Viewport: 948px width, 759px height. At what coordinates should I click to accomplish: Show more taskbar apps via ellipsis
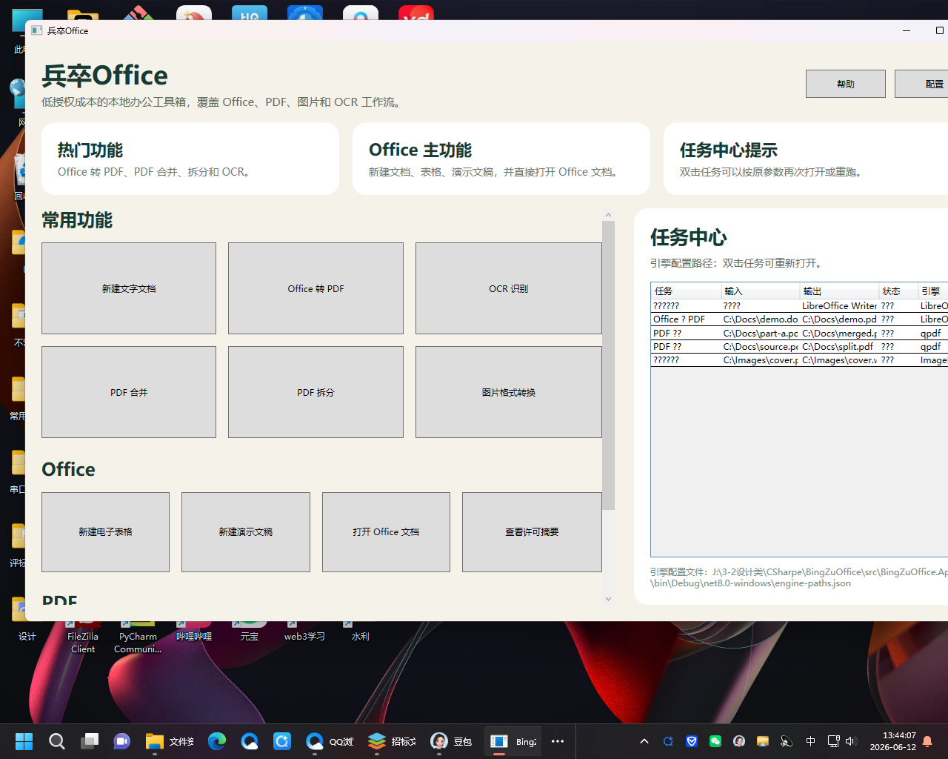pos(558,741)
